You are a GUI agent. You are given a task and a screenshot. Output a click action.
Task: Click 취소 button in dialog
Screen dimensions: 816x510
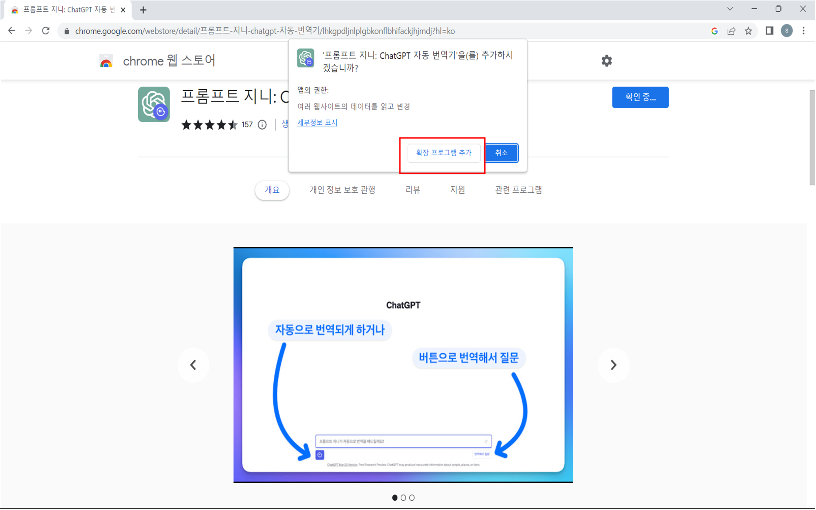[x=502, y=153]
